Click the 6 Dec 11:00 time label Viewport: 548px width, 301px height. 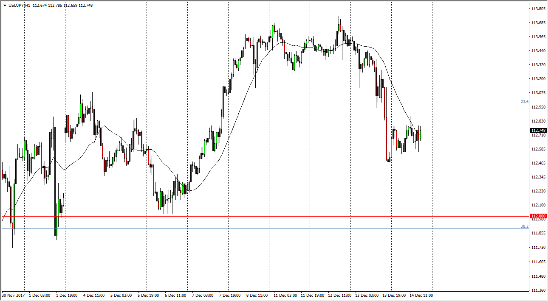click(x=175, y=295)
